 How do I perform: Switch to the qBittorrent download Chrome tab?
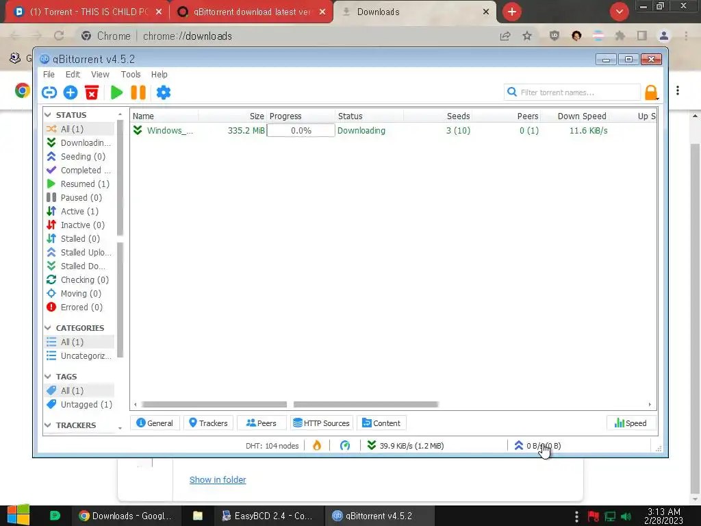coord(251,12)
